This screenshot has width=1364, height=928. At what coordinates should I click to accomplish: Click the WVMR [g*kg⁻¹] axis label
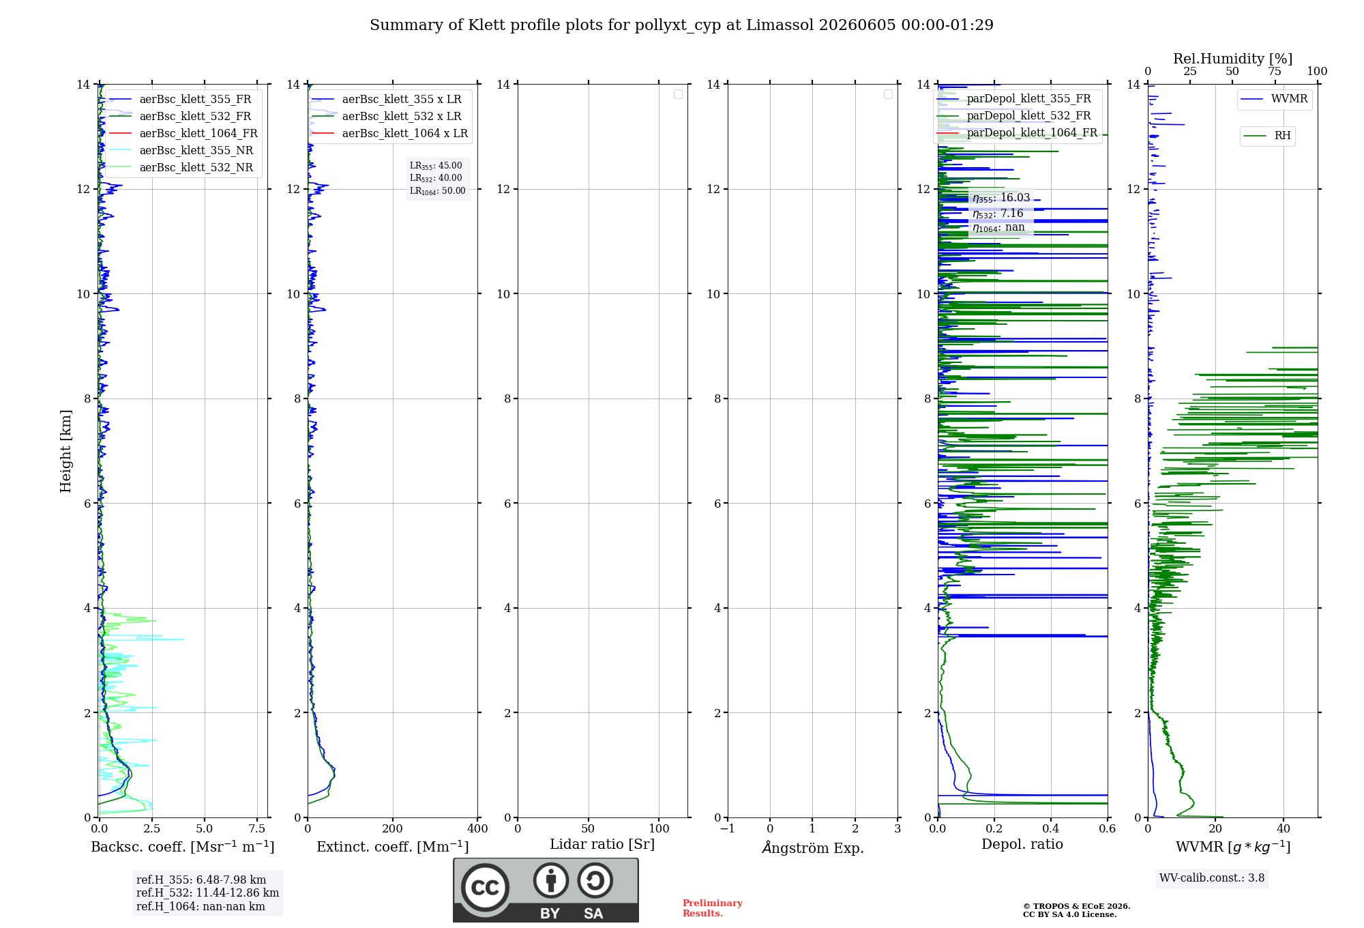click(1233, 847)
